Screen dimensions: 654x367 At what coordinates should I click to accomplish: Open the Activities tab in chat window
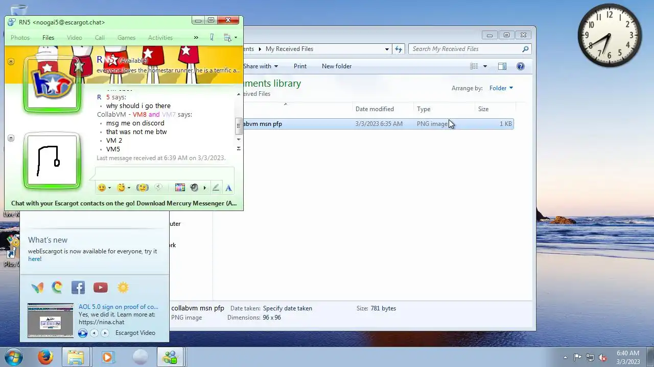click(160, 38)
